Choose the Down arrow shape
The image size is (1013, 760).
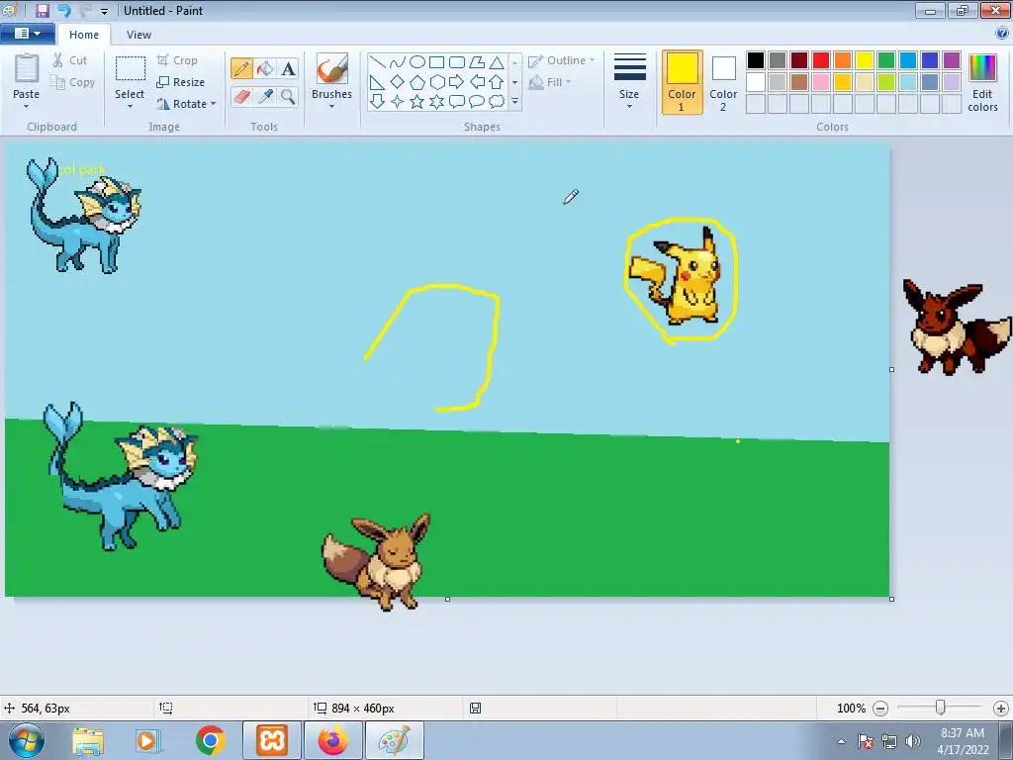coord(378,102)
